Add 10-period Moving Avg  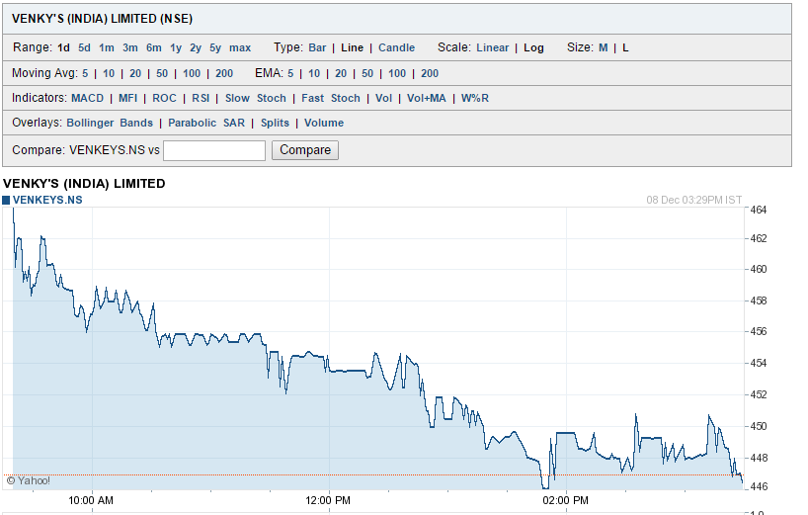point(109,74)
